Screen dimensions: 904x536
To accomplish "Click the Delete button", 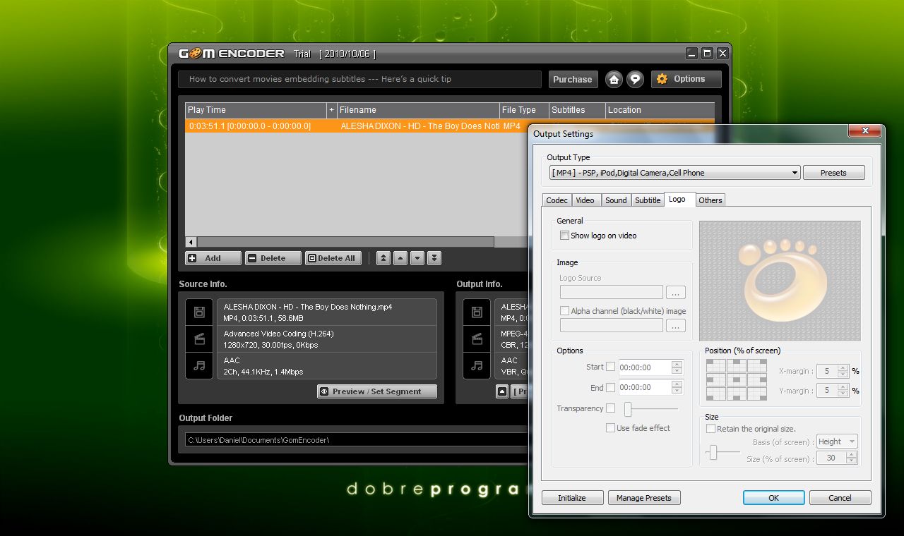I will pyautogui.click(x=273, y=258).
